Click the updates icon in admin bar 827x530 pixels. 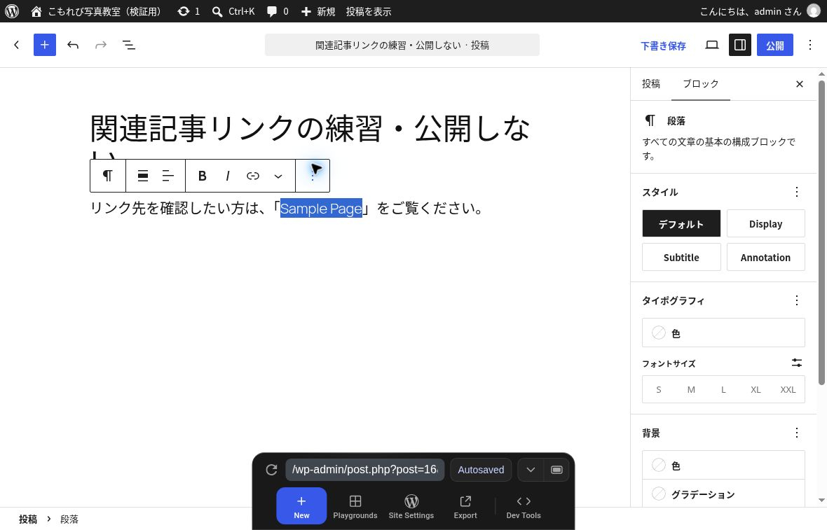(x=189, y=11)
